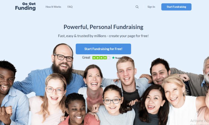Click the Activate Windows watermark text

click(x=200, y=121)
